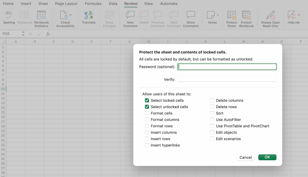Select row 5 header
This screenshot has width=308, height=177.
coord(3,66)
